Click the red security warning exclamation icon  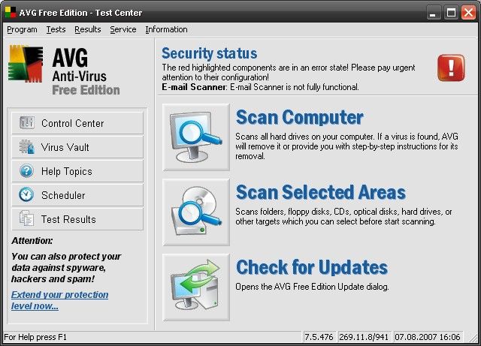451,68
